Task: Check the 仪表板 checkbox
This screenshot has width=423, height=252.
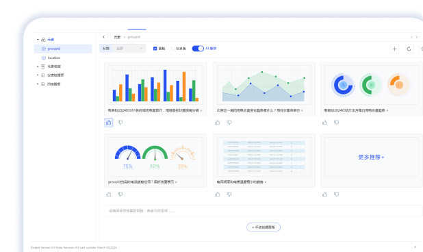Action: point(173,49)
